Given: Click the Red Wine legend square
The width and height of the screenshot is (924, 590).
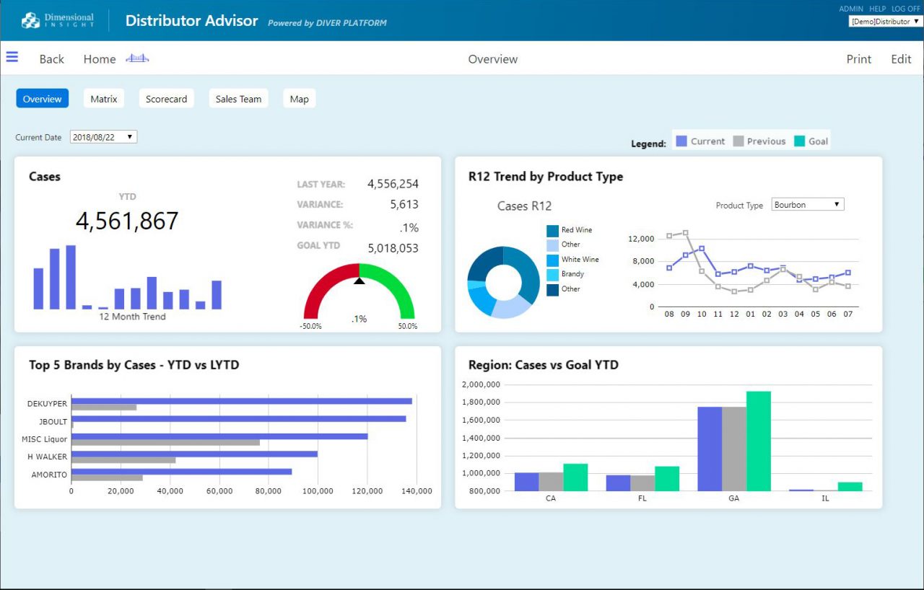Looking at the screenshot, I should click(552, 231).
